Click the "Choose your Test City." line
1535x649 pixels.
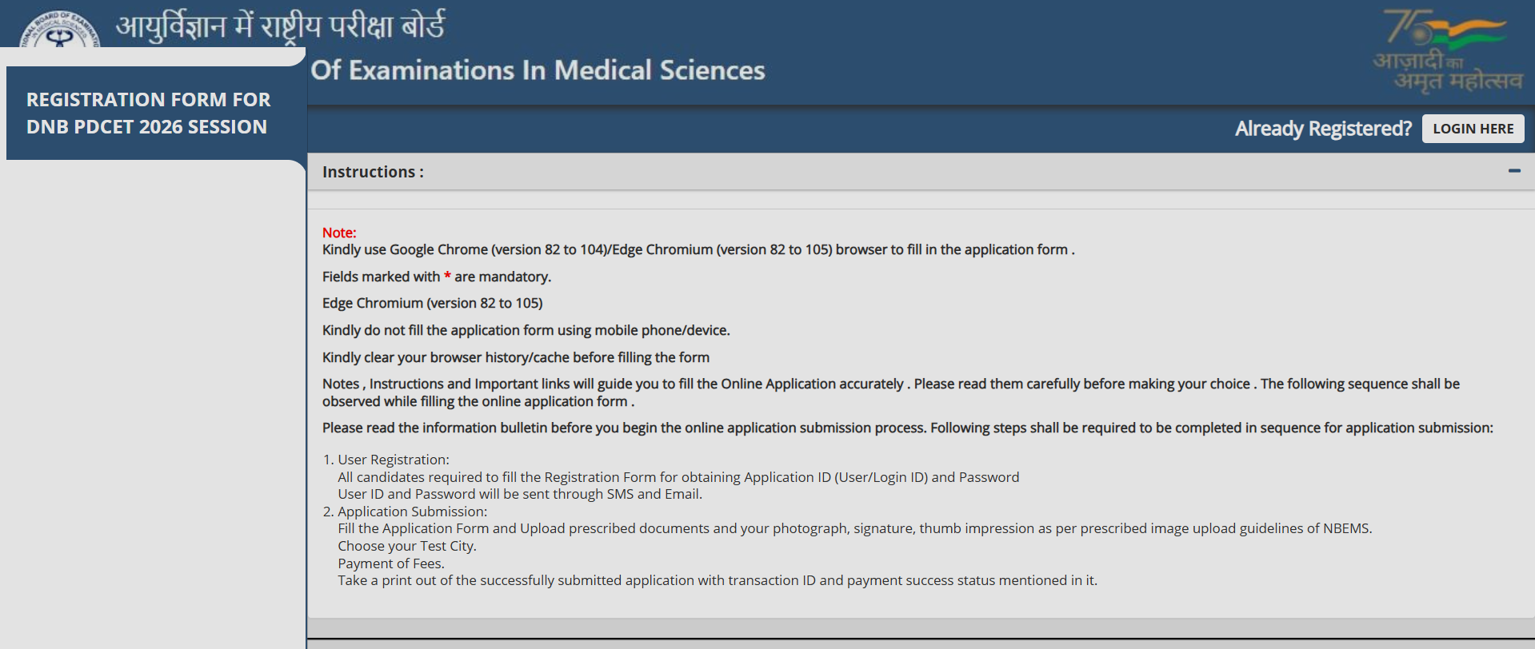click(x=406, y=546)
